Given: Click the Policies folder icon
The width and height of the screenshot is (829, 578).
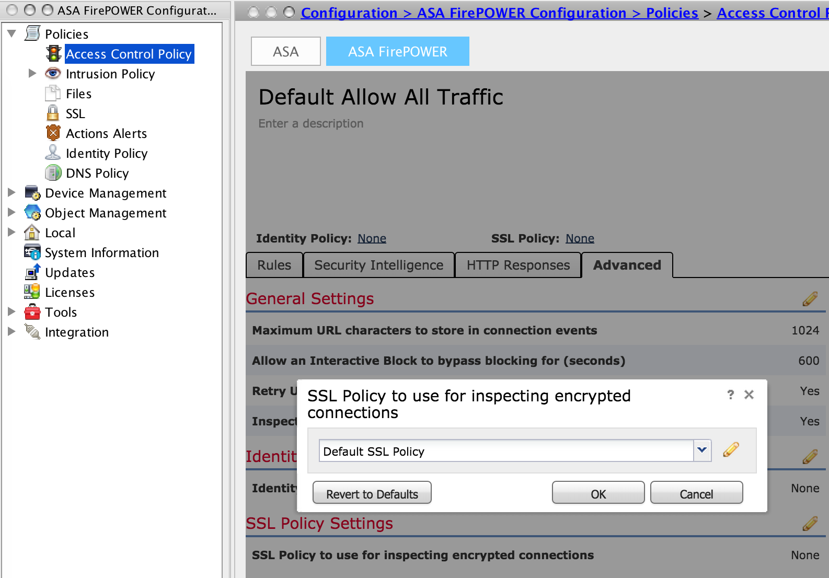Looking at the screenshot, I should click(x=32, y=33).
